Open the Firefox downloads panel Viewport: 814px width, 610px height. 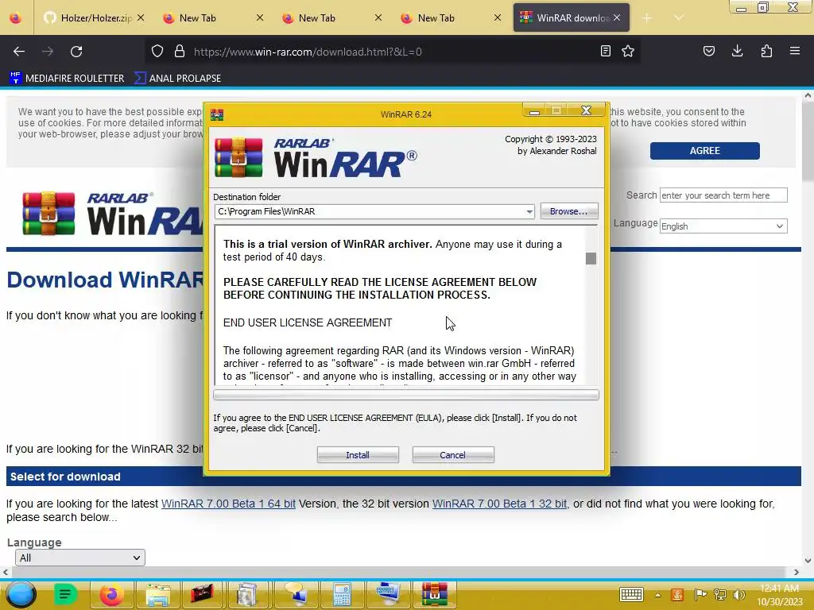coord(737,52)
